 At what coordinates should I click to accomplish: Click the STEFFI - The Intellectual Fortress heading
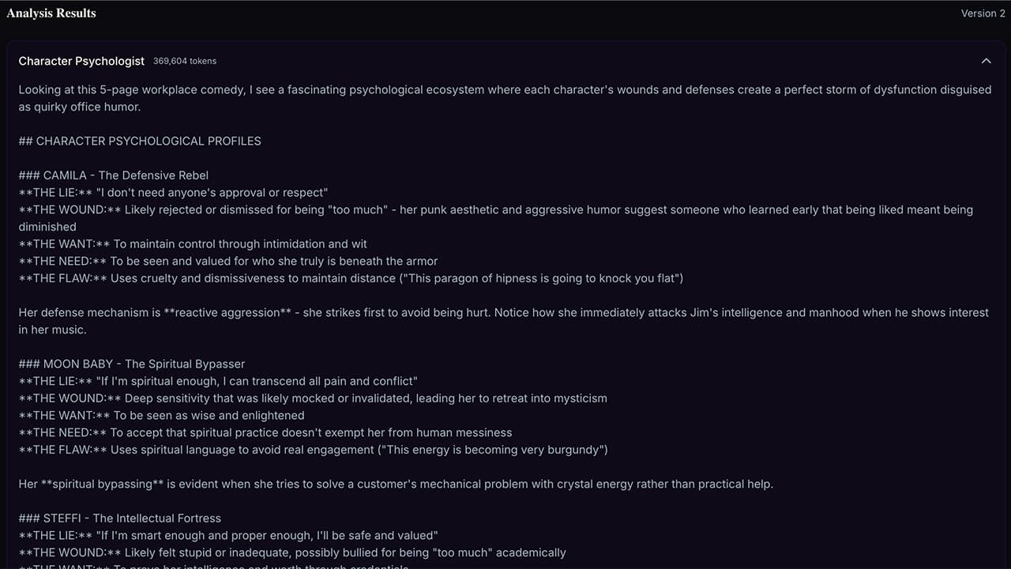coord(120,518)
